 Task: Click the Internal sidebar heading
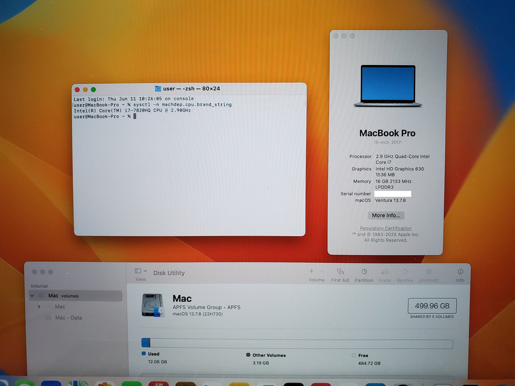pos(39,286)
